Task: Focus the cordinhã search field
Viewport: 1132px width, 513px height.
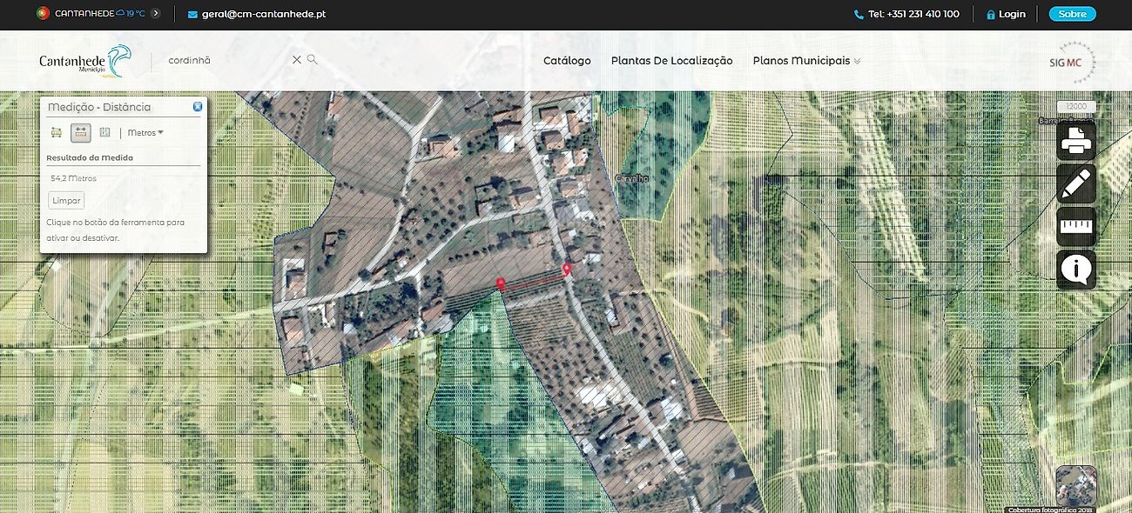Action: pos(228,61)
